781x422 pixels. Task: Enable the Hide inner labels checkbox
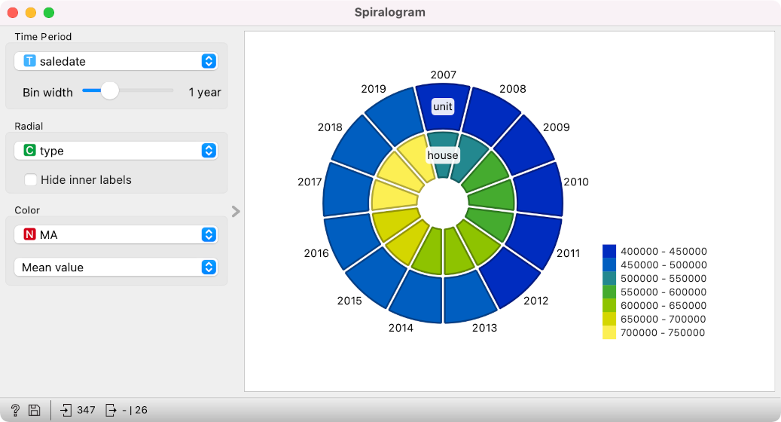(x=31, y=180)
